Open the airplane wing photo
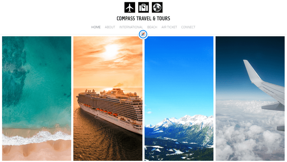Image resolution: width=287 pixels, height=162 pixels. pyautogui.click(x=250, y=98)
